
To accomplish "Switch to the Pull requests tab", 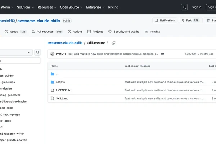I will pos(47,32).
